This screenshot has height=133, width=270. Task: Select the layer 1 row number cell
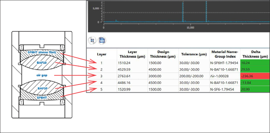[102, 63]
